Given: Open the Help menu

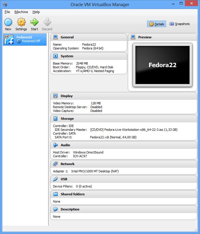Looking at the screenshot, I should click(36, 12).
